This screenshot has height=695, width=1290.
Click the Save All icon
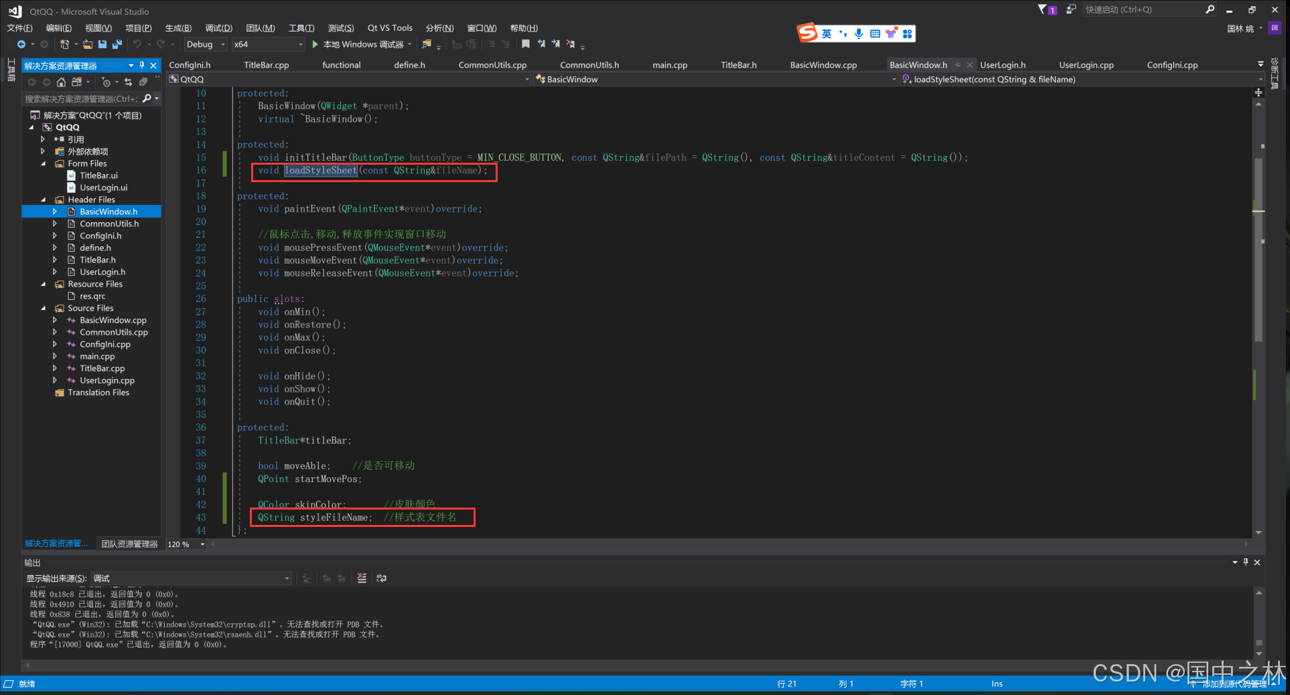tap(117, 44)
